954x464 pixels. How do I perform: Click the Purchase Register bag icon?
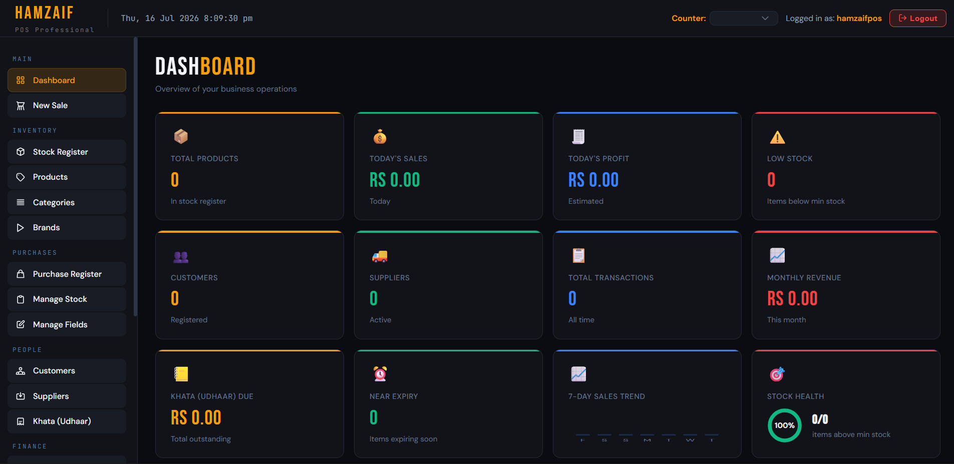21,274
